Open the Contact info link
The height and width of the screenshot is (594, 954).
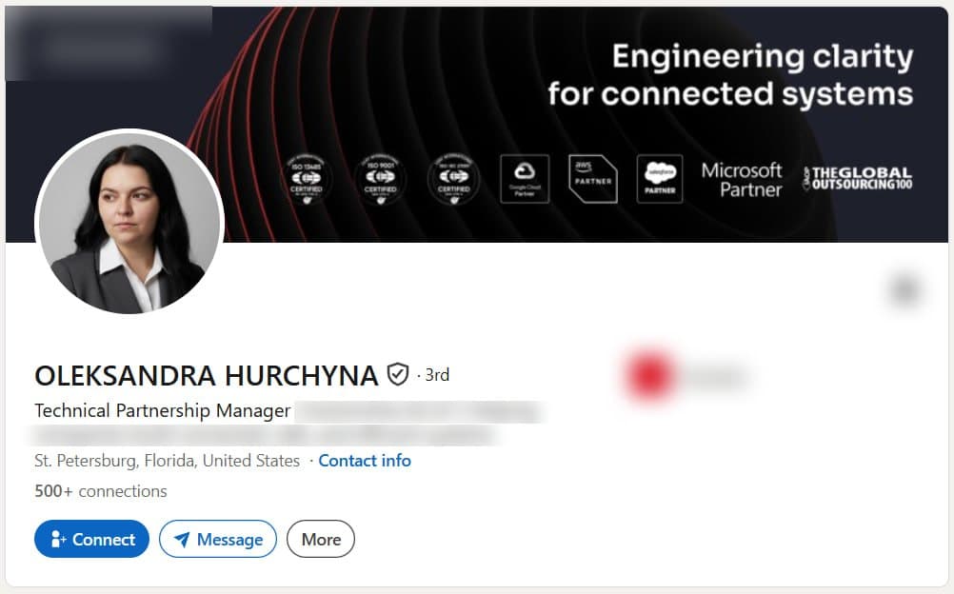click(x=365, y=461)
